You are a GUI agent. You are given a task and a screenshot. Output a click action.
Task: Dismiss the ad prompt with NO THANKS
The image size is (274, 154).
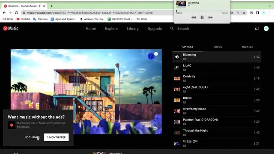32,137
